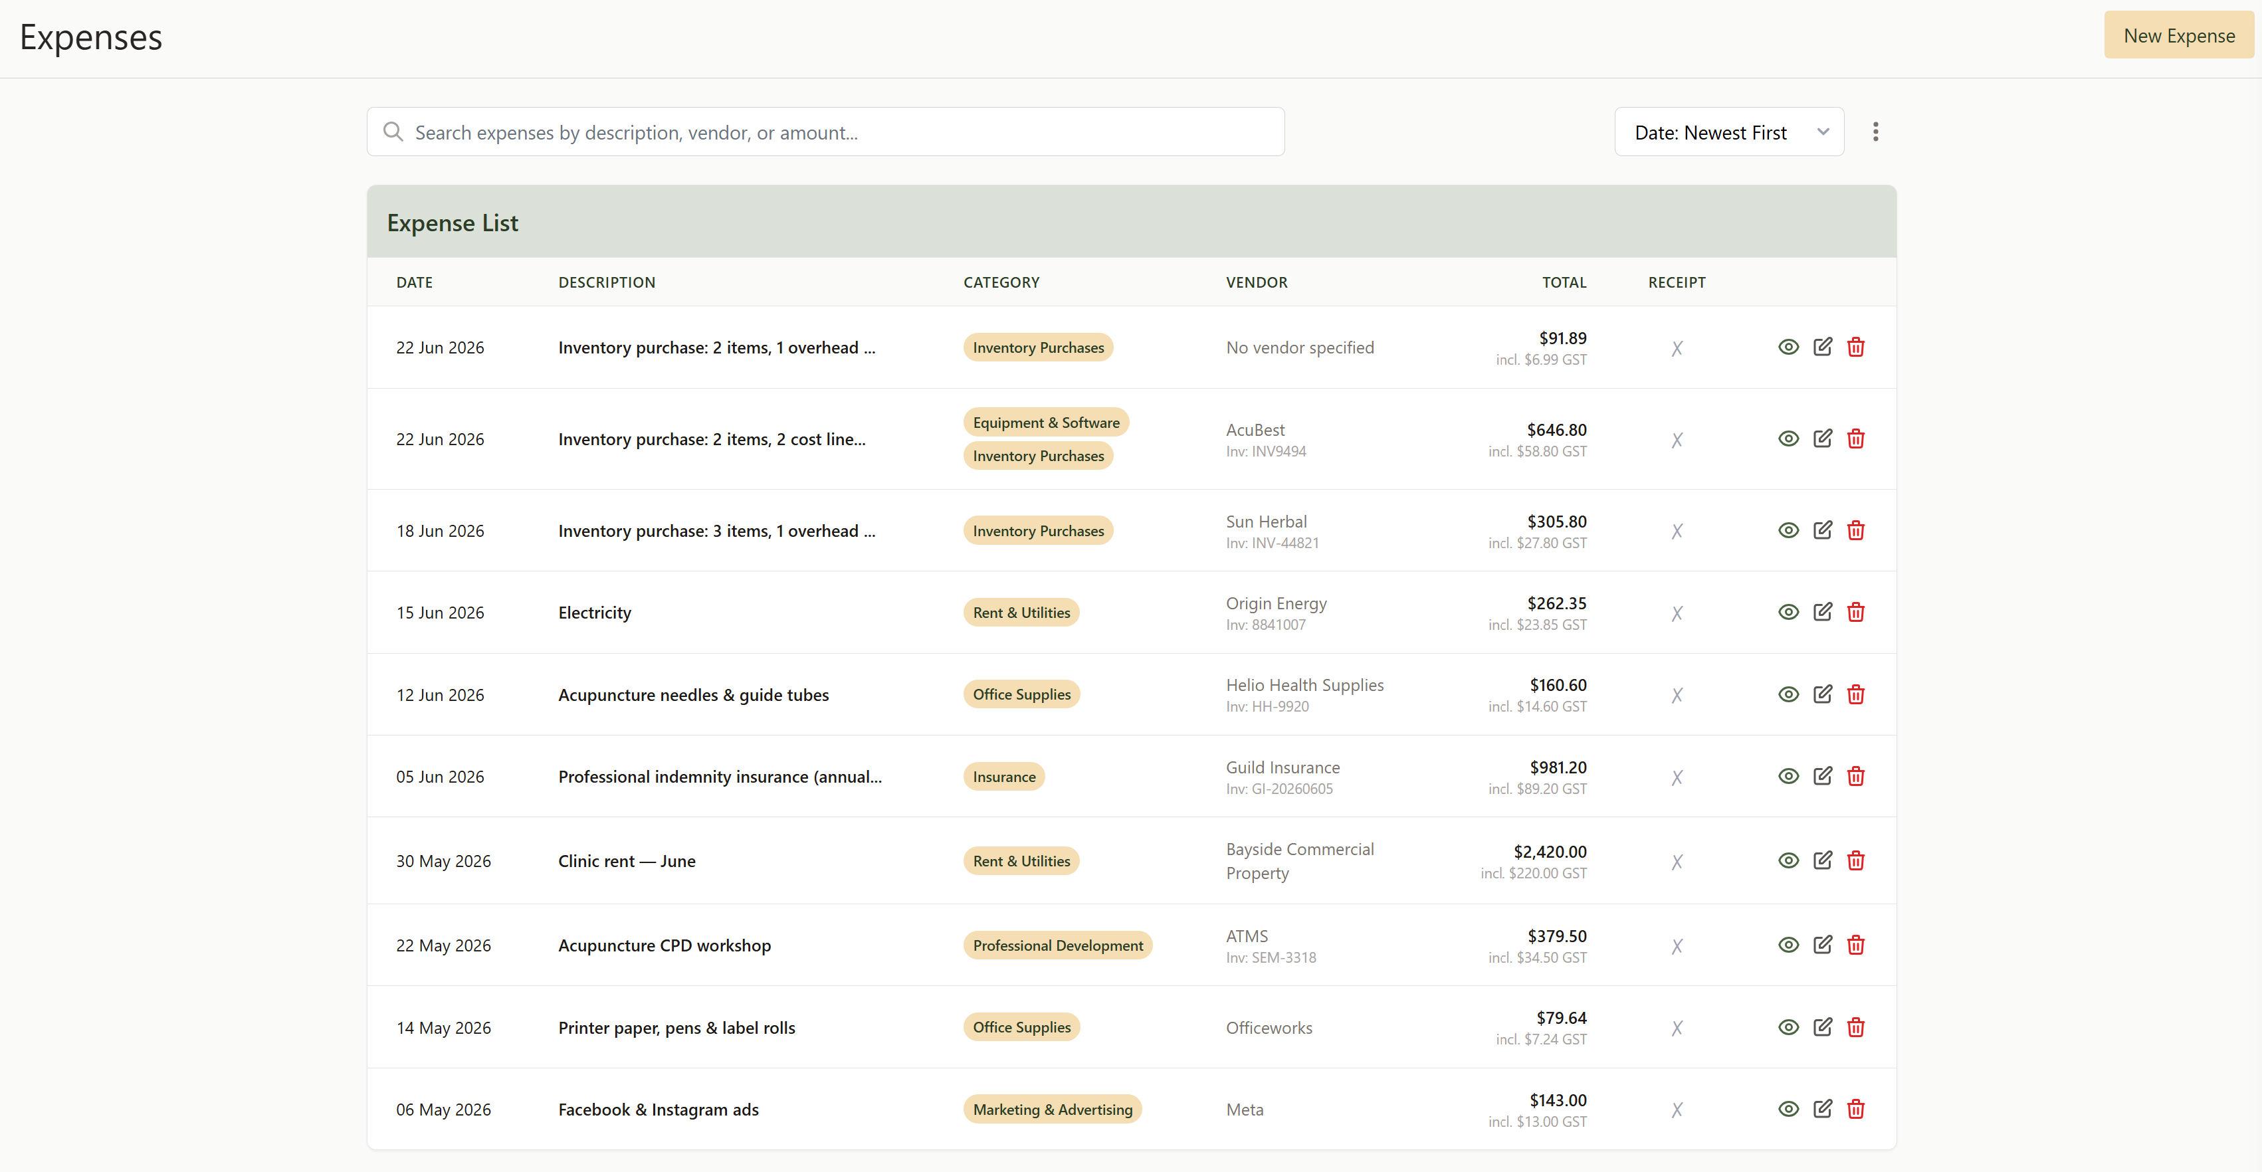Click the Insurance category tag
This screenshot has width=2262, height=1172.
point(1003,776)
